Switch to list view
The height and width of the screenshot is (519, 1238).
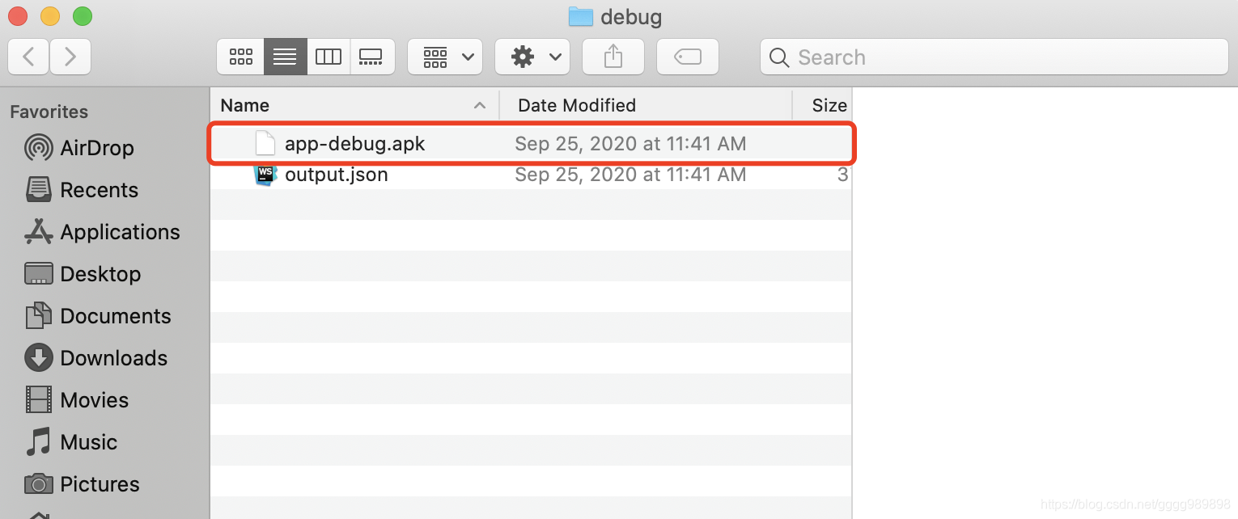pyautogui.click(x=285, y=57)
